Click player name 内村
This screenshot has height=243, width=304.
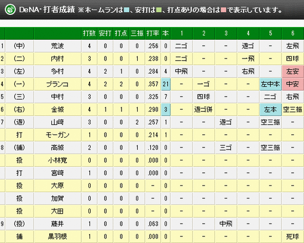point(57,59)
